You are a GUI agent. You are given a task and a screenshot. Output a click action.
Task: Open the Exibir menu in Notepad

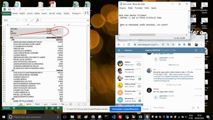tap(147, 8)
